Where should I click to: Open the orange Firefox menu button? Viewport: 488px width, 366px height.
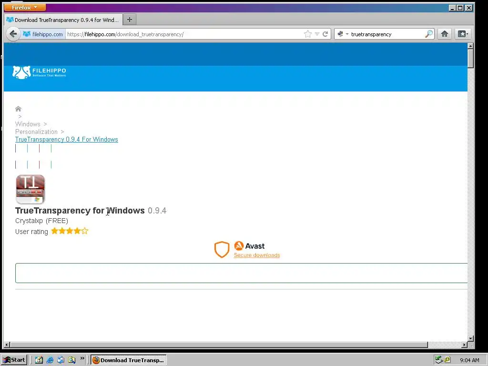click(25, 7)
